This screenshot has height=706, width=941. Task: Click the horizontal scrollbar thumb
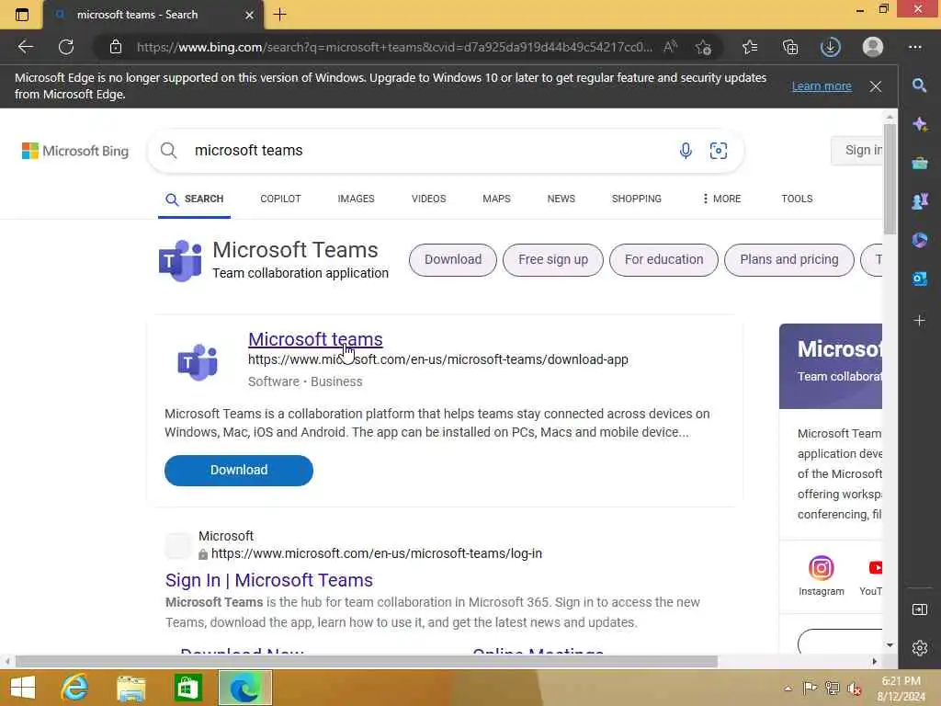point(366,662)
